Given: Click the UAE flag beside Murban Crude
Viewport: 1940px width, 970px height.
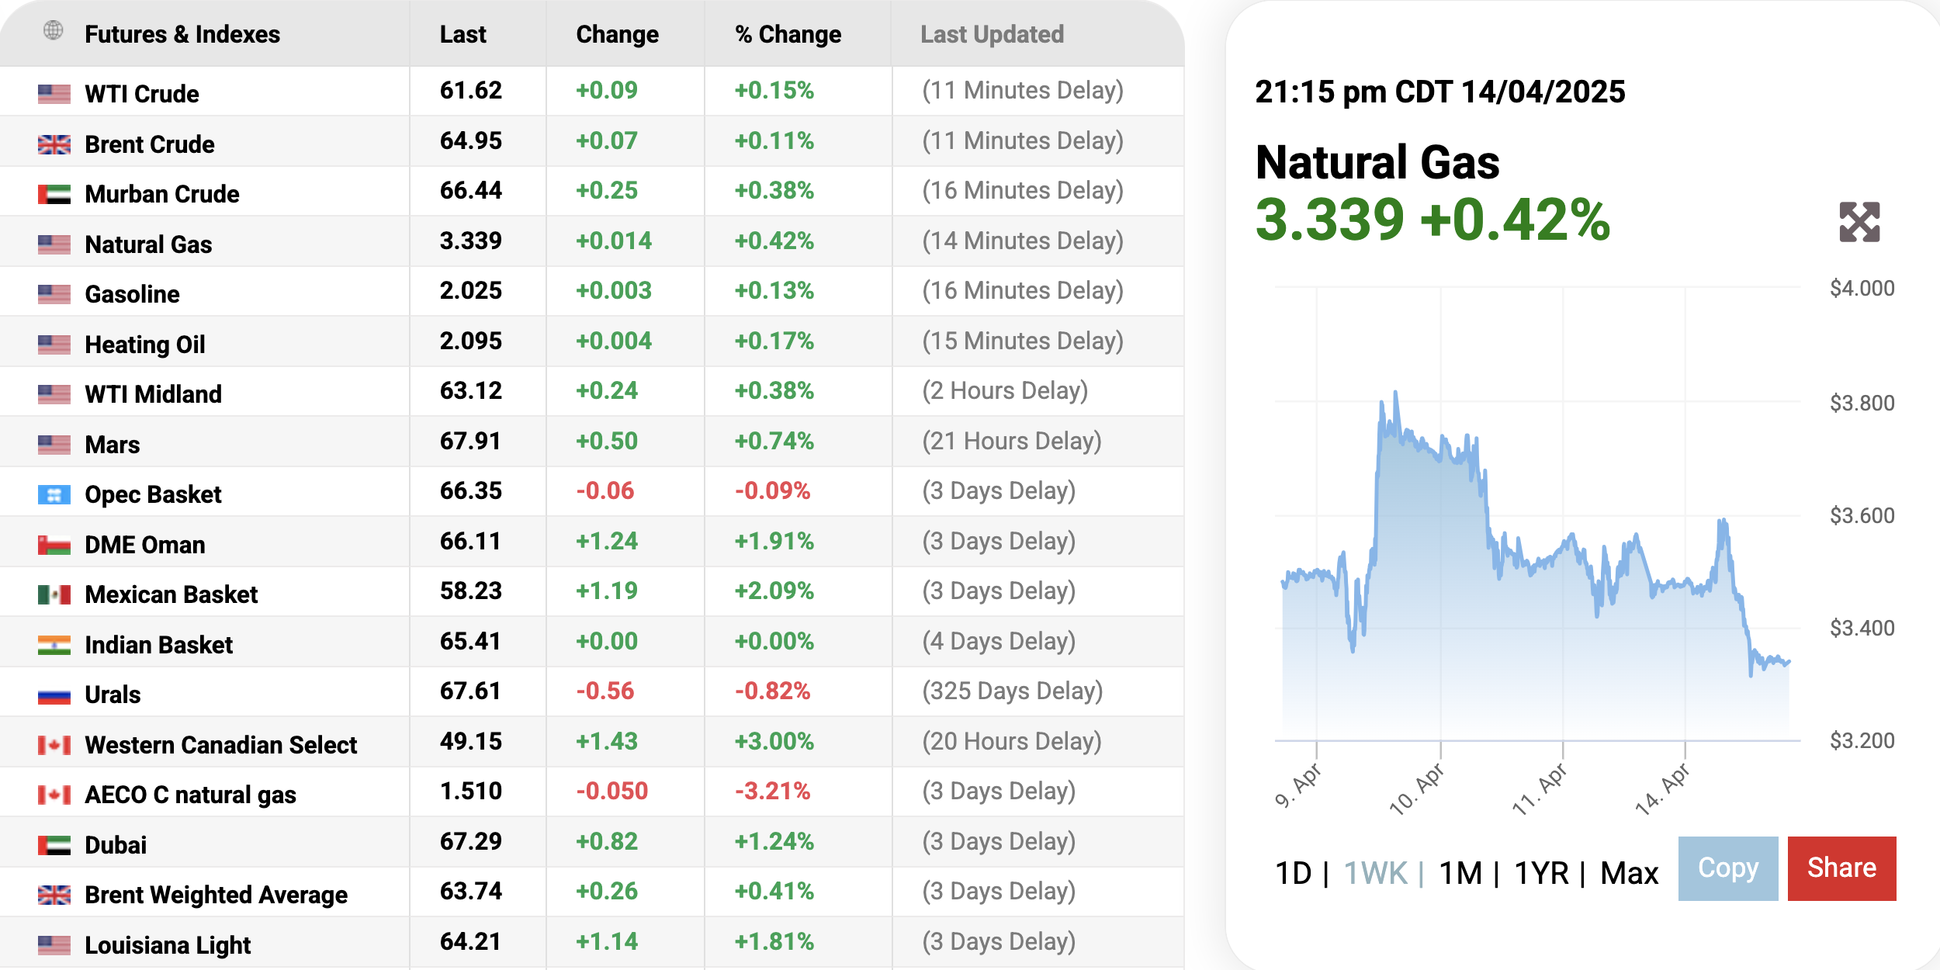Looking at the screenshot, I should coord(54,194).
